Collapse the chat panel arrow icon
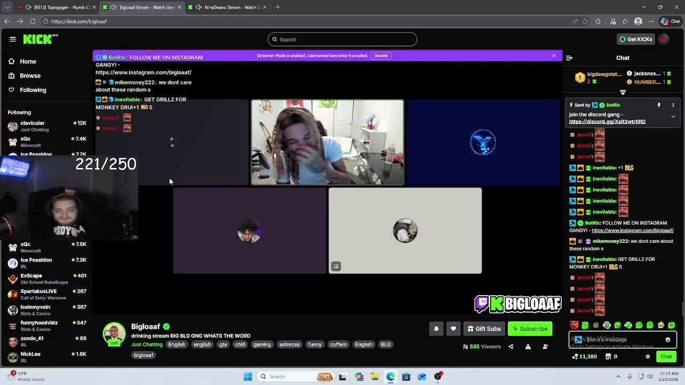Image resolution: width=685 pixels, height=385 pixels. (569, 58)
